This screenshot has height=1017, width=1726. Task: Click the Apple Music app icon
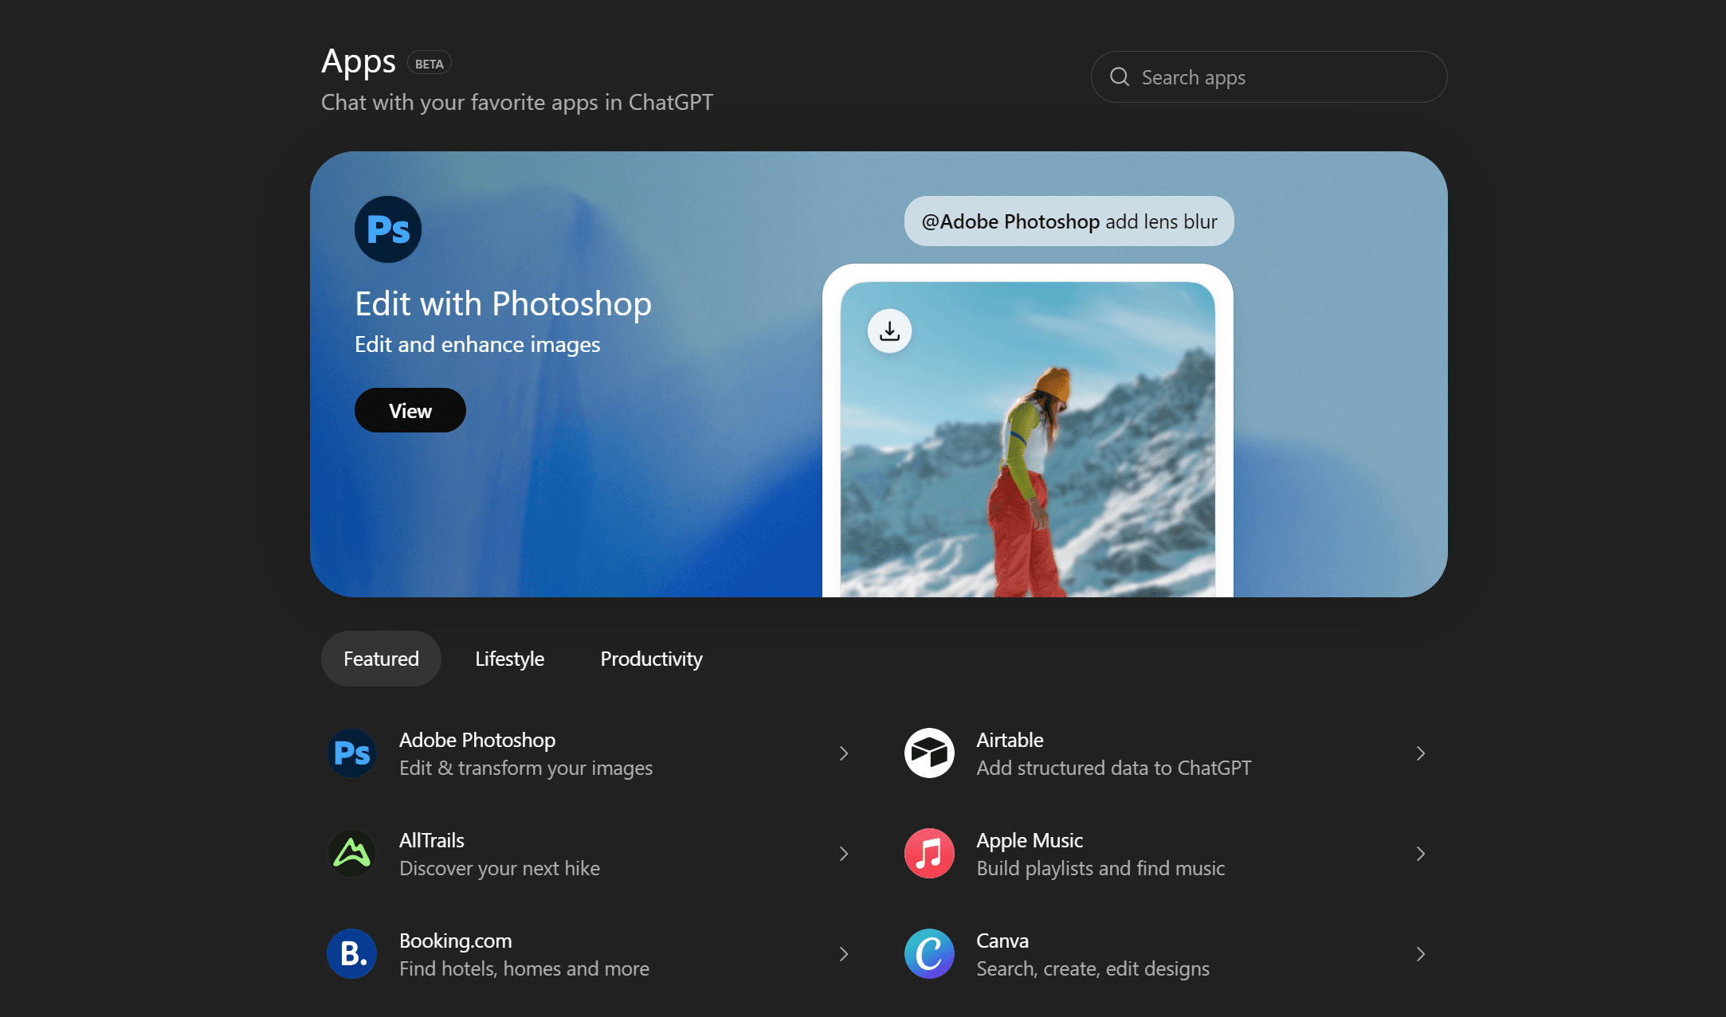[929, 854]
